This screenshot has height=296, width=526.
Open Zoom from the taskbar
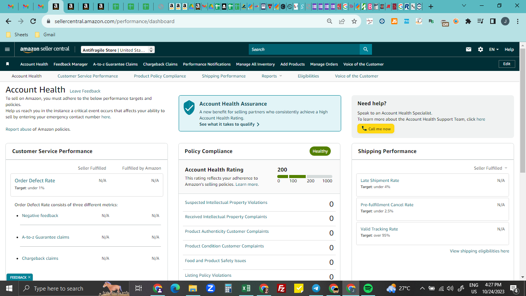[x=211, y=288]
